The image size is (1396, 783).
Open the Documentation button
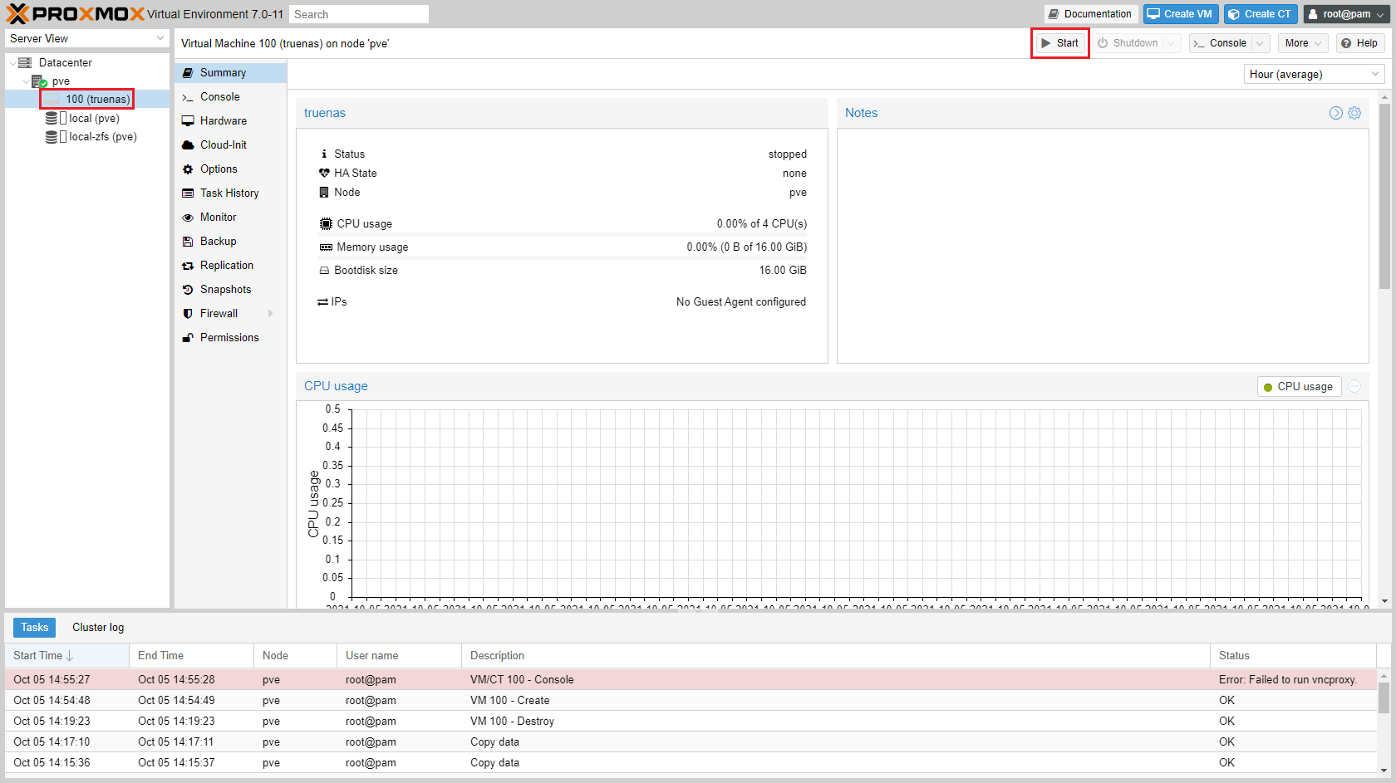tap(1091, 14)
